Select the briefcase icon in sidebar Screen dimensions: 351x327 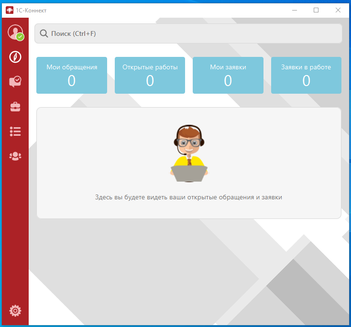[15, 107]
